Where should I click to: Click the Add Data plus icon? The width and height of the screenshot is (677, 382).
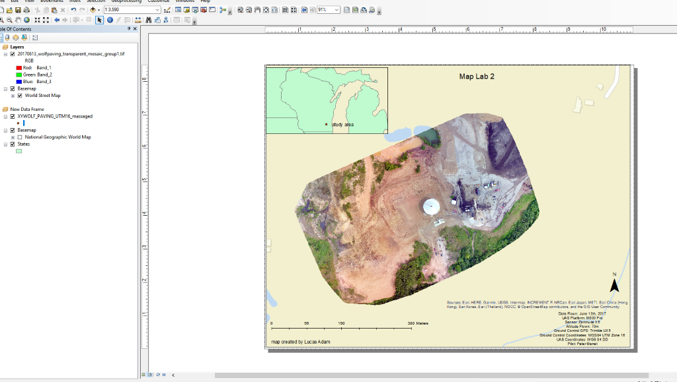coord(93,10)
